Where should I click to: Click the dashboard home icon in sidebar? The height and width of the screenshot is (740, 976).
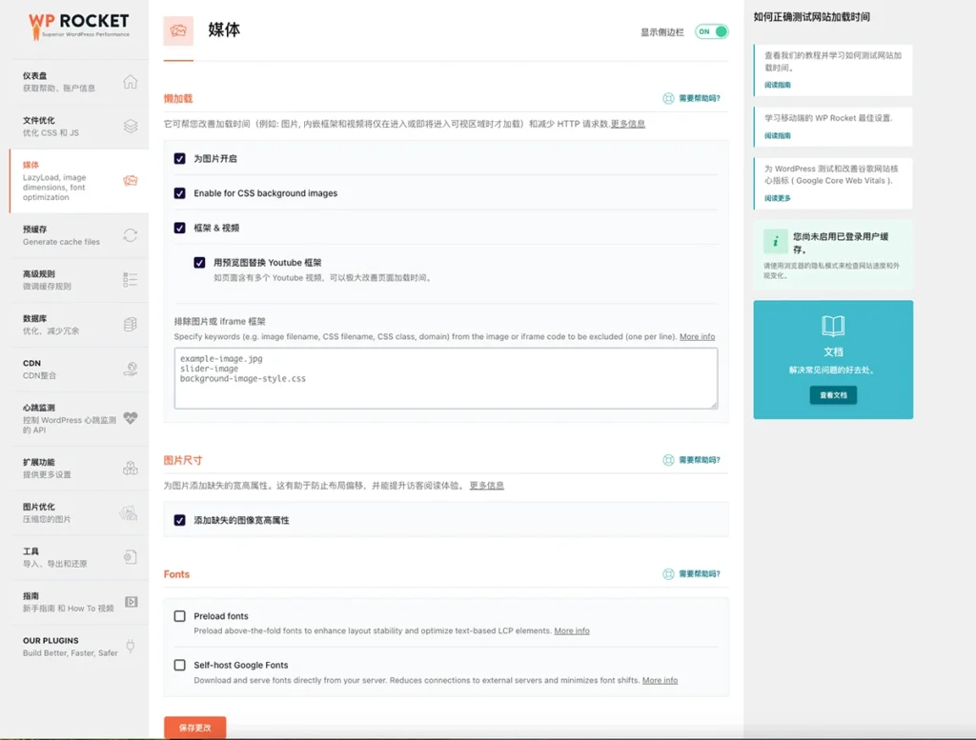click(131, 82)
